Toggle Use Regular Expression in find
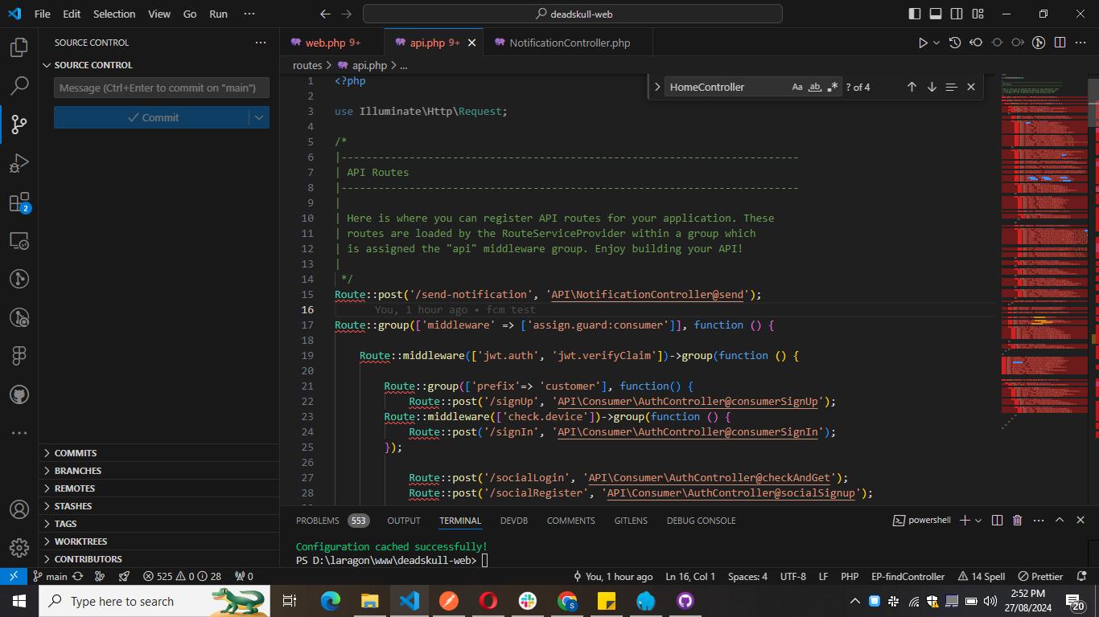 pos(832,87)
